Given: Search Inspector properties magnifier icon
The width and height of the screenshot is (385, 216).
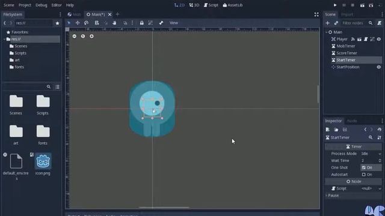Looking at the screenshot, I should [x=371, y=137].
